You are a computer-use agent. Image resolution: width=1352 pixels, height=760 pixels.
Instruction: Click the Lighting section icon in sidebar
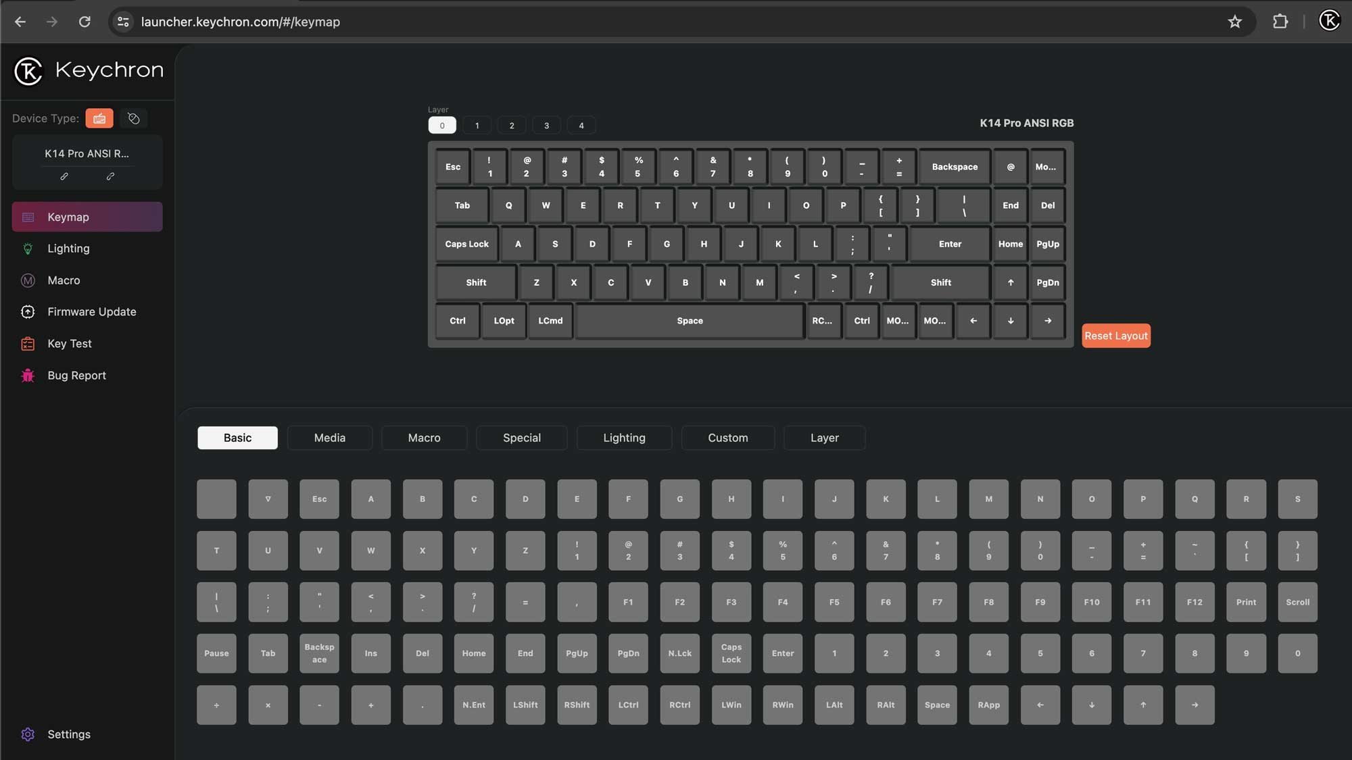tap(28, 249)
